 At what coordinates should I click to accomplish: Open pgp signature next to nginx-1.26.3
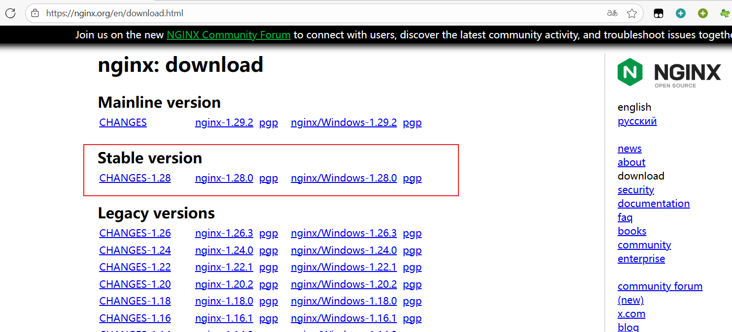coord(269,233)
